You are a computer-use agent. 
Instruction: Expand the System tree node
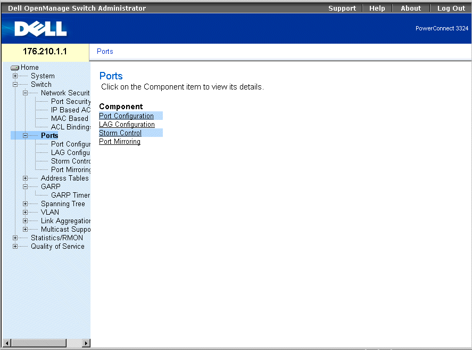pos(15,76)
